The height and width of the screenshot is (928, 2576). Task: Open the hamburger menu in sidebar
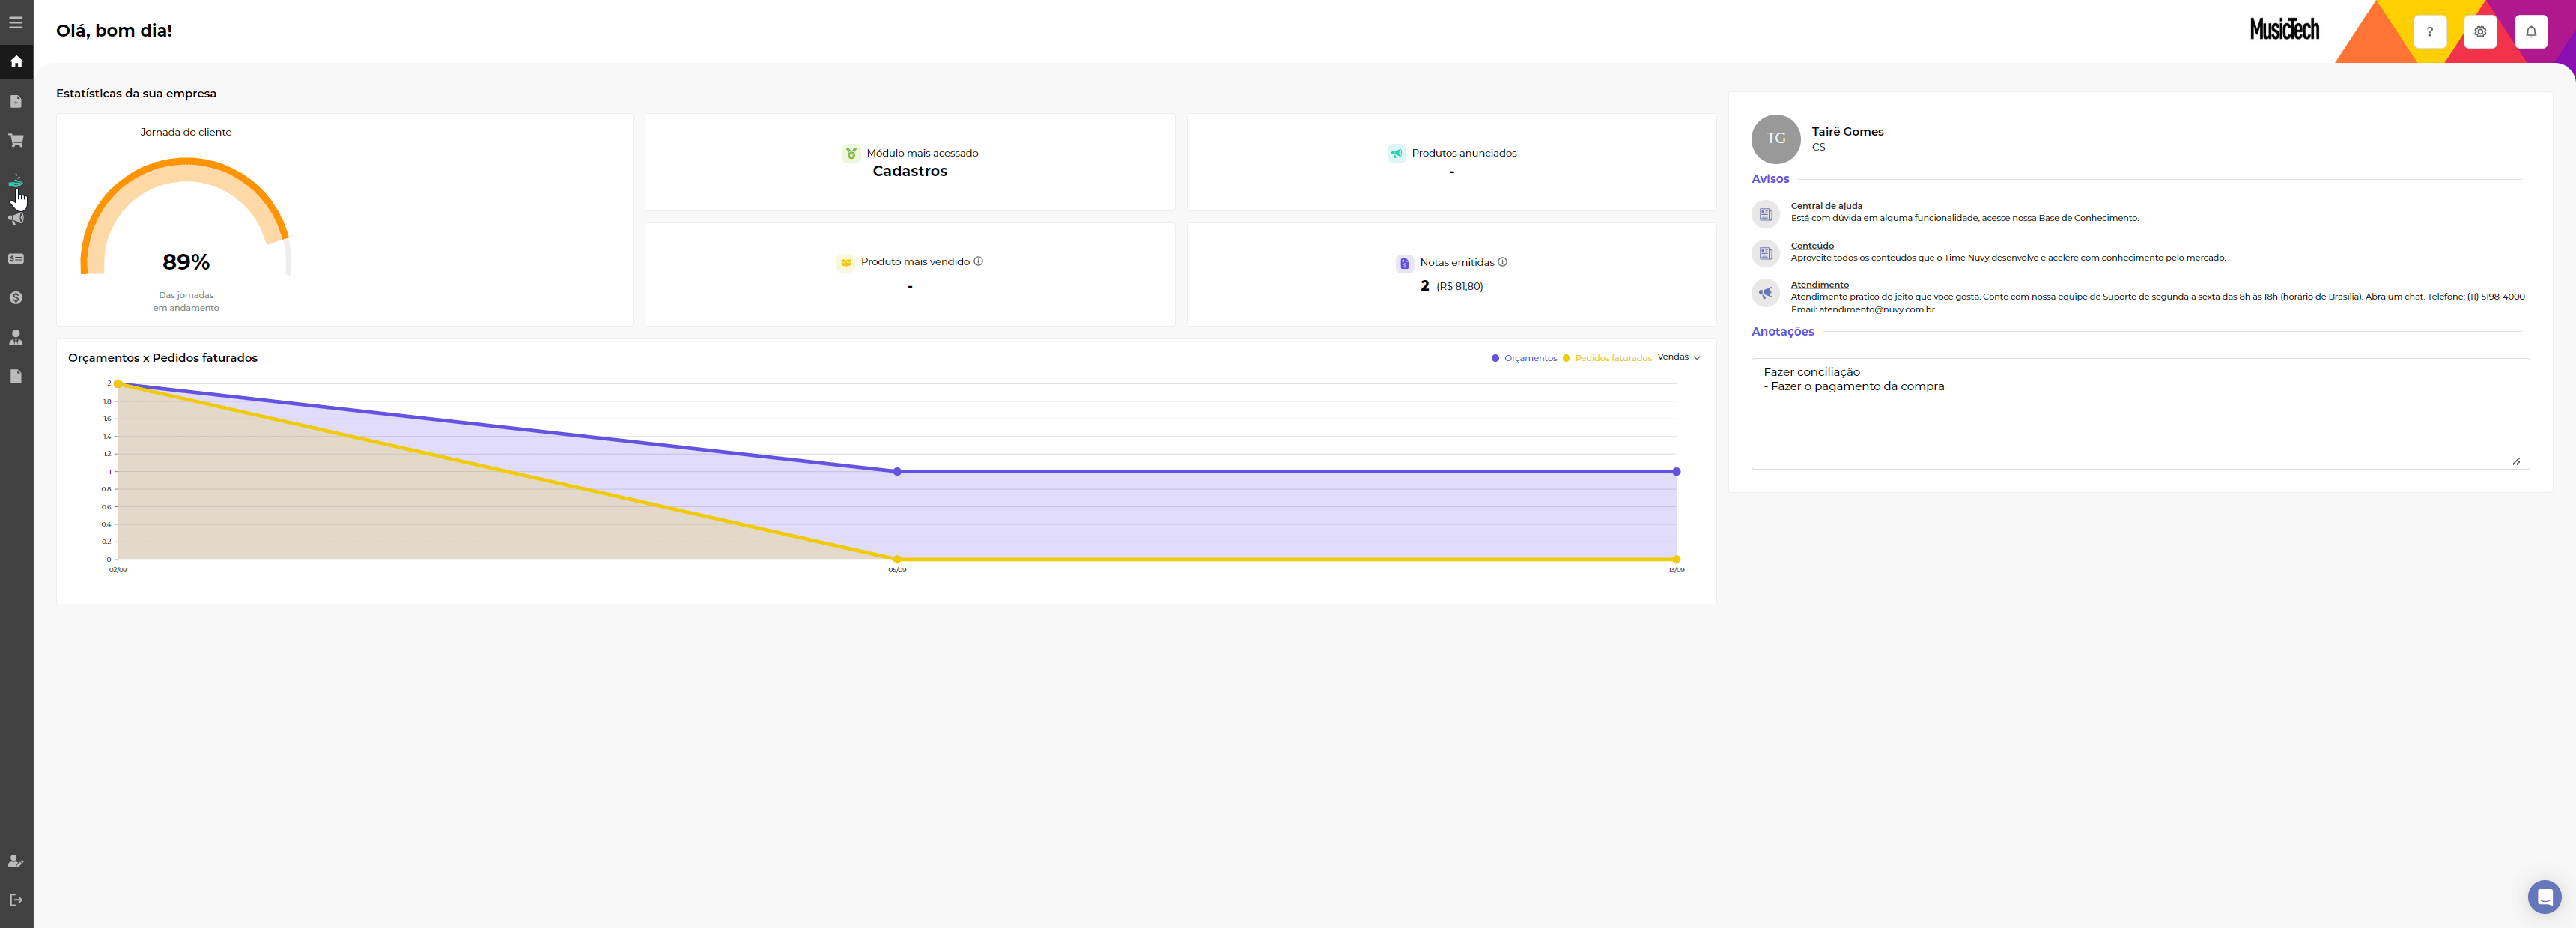16,22
